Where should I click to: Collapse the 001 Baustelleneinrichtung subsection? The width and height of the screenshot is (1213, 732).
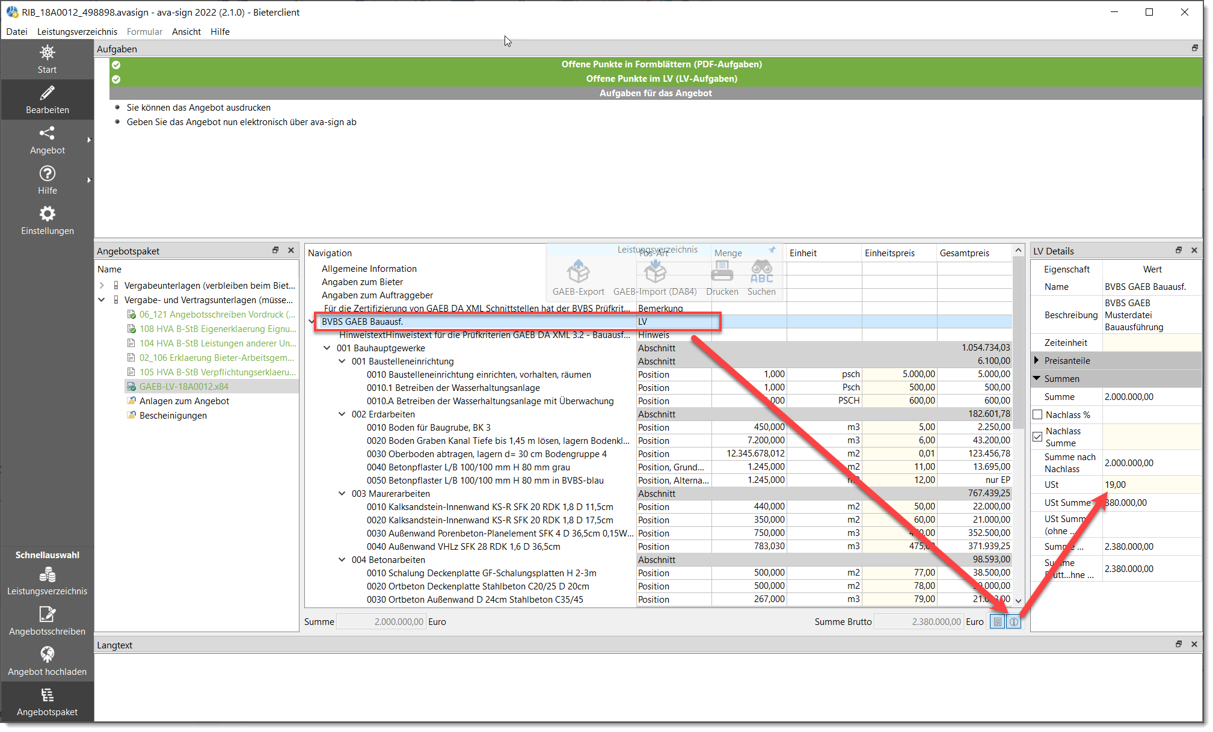pos(342,361)
